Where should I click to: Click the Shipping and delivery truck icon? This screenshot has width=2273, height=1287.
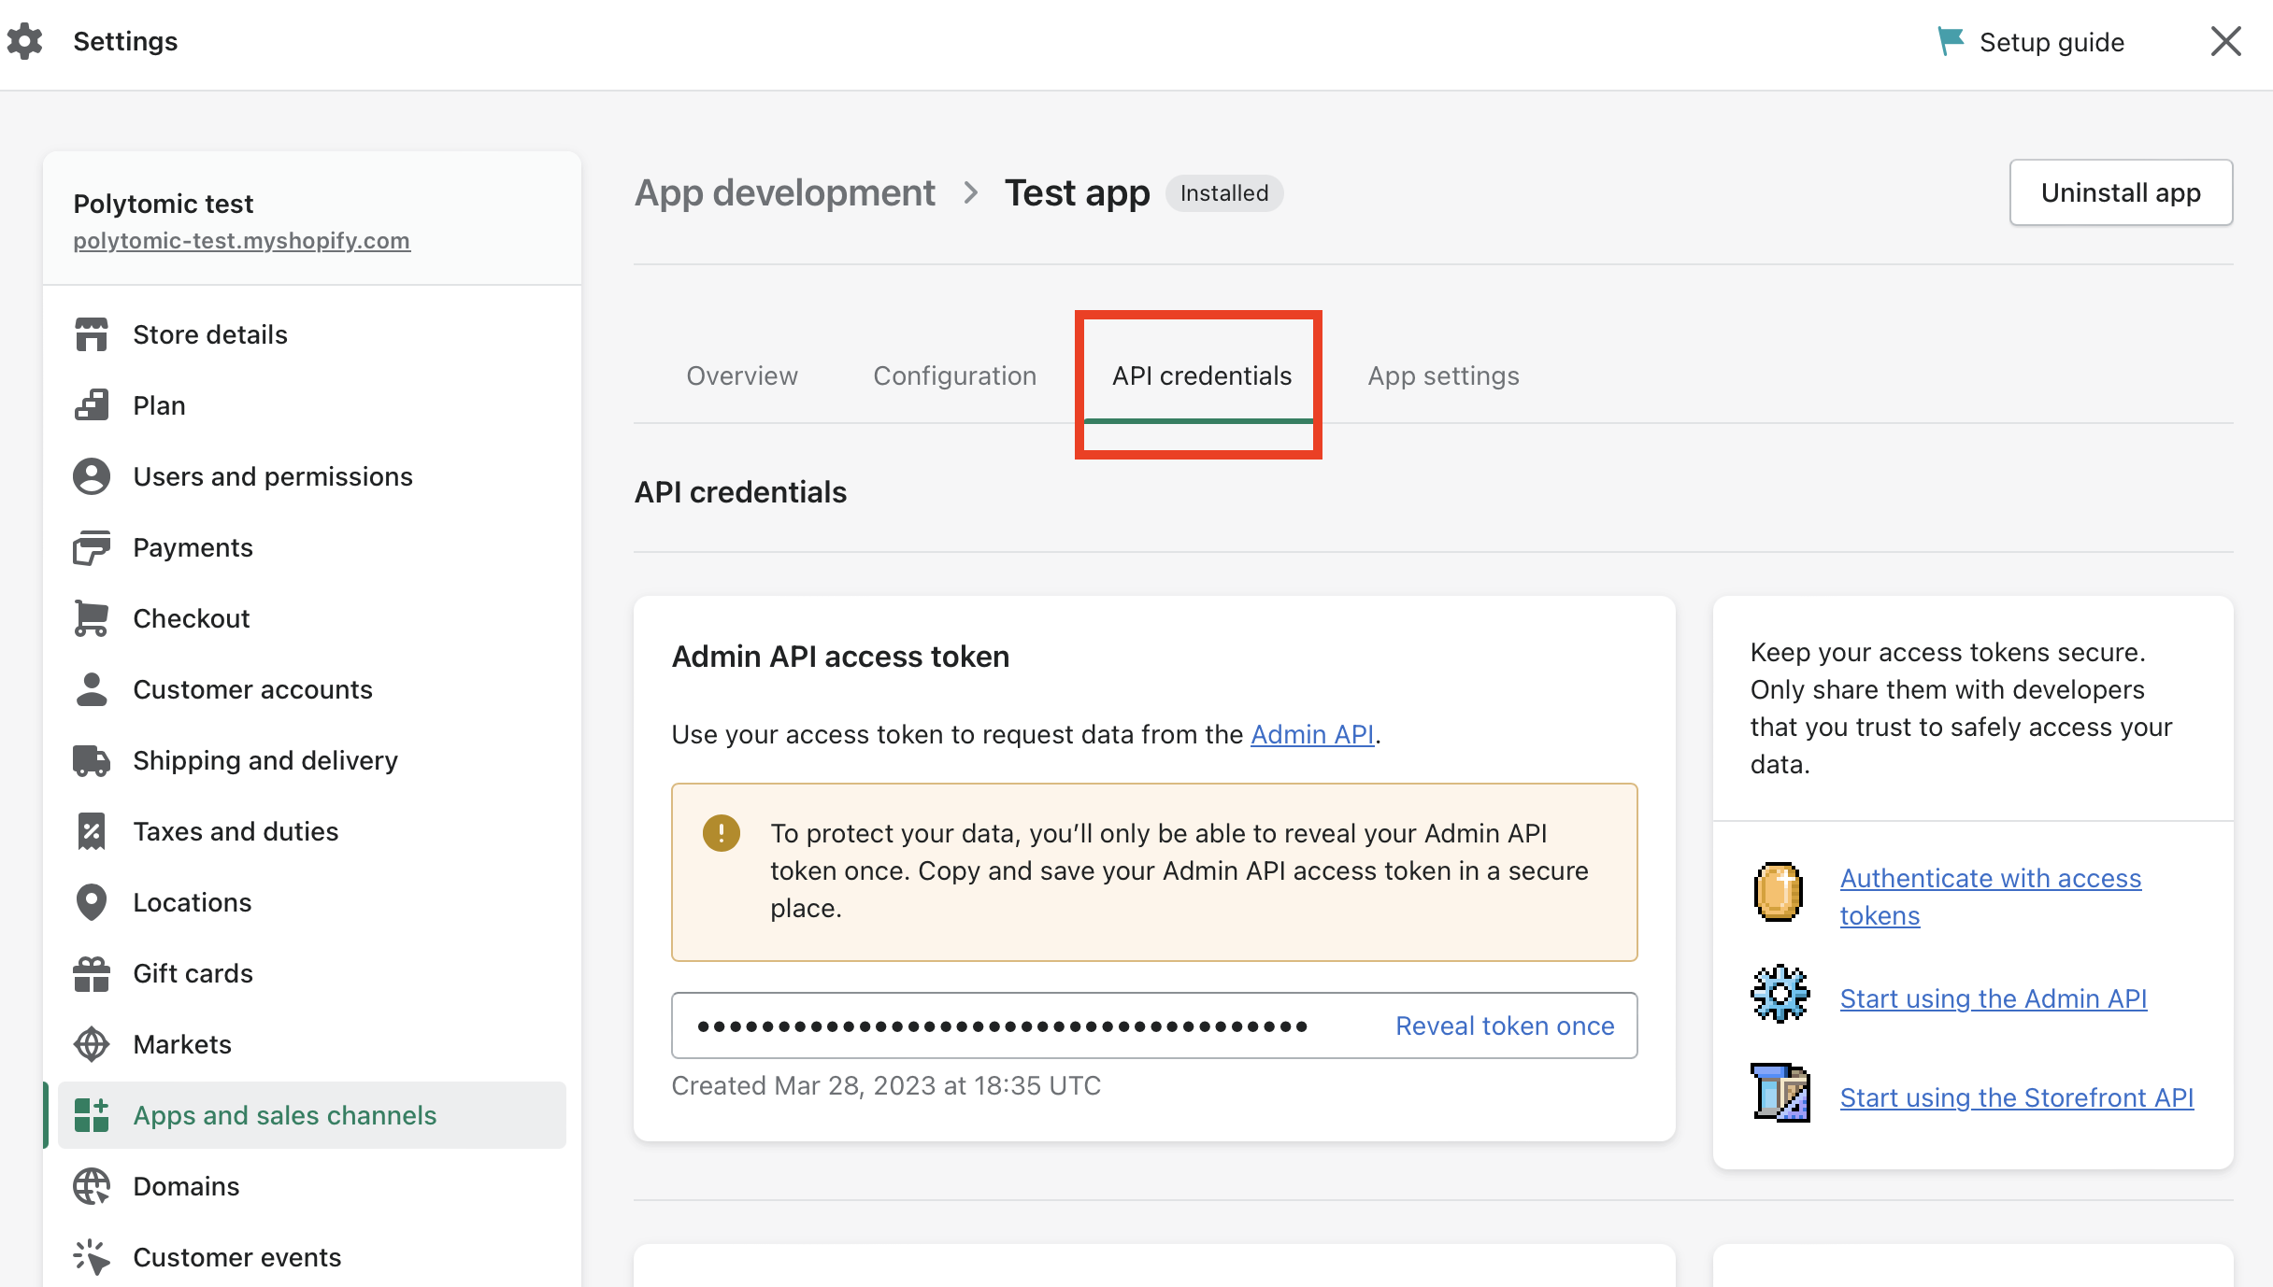tap(92, 760)
